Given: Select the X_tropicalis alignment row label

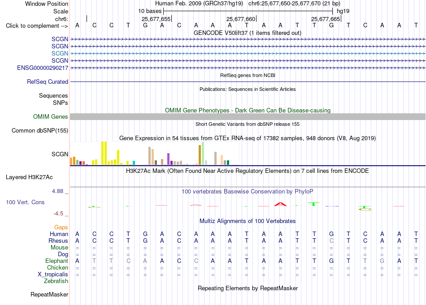Looking at the screenshot, I should click(53, 275).
